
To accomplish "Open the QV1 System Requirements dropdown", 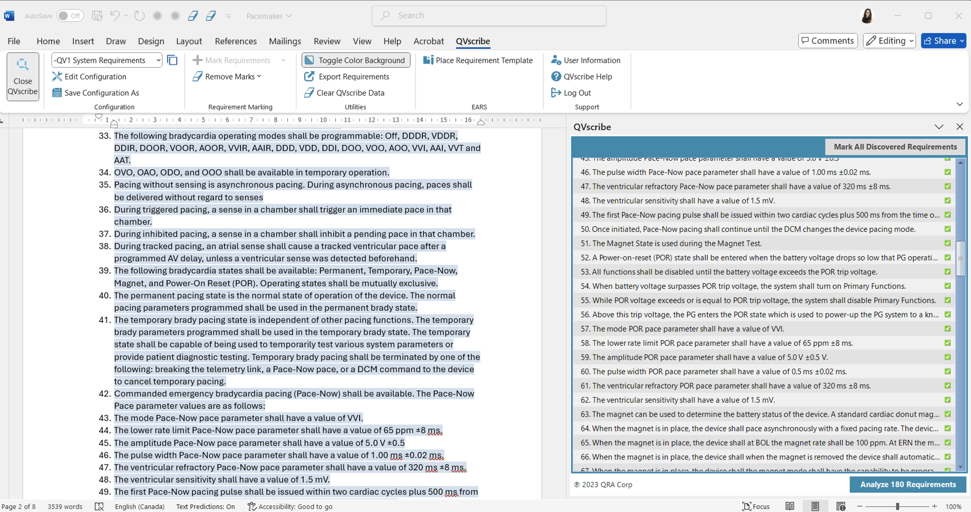I will pyautogui.click(x=107, y=60).
